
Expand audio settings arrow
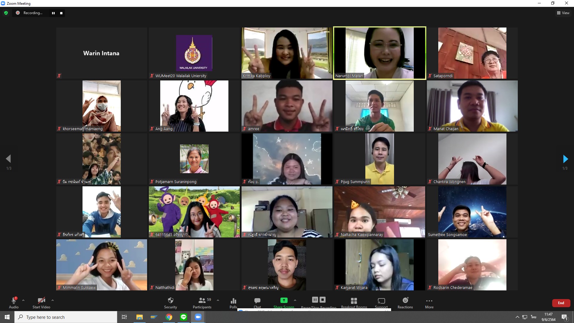coord(23,300)
